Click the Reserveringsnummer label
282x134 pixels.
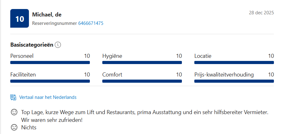[x=54, y=23]
